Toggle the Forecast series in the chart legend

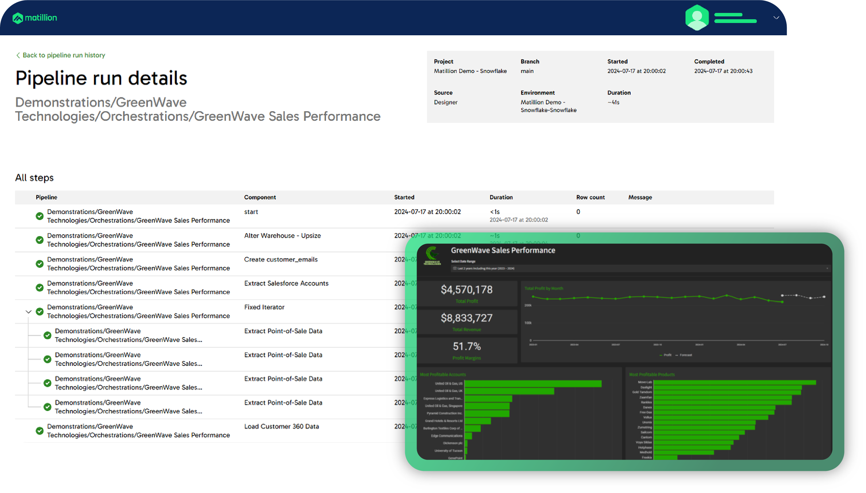pos(684,355)
